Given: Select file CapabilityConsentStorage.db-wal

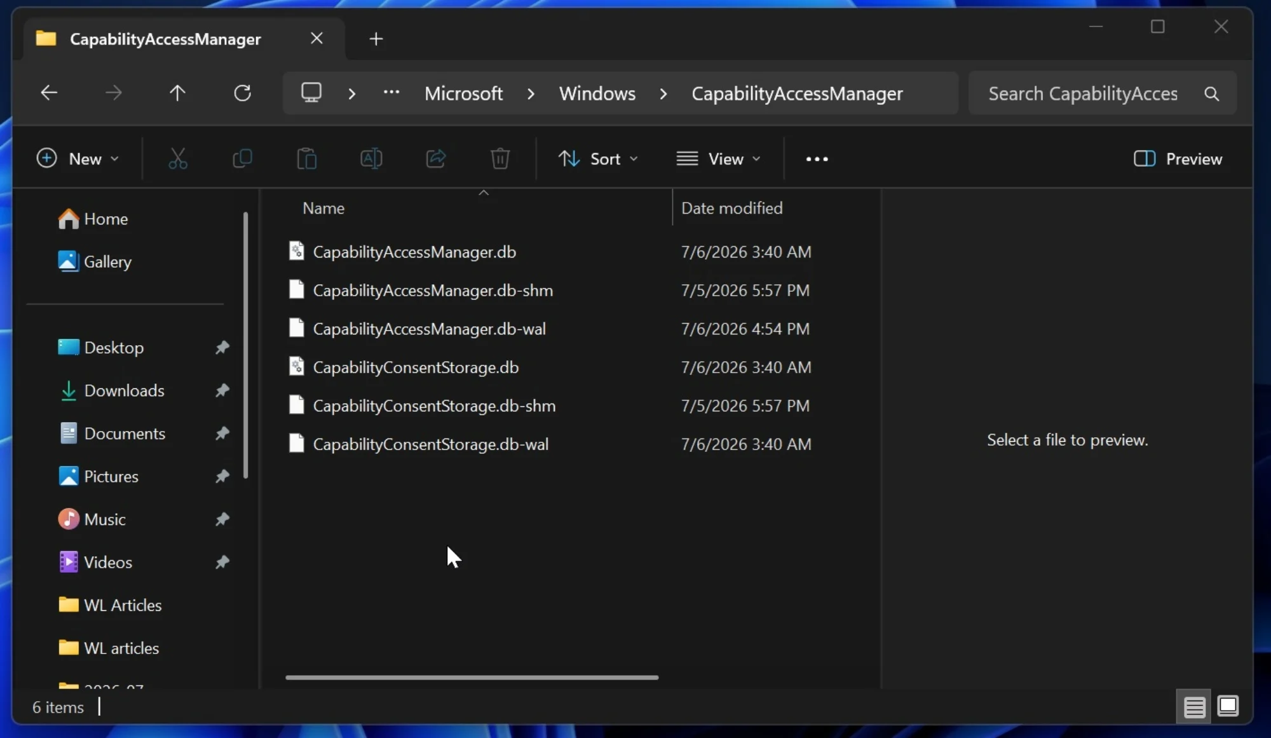Looking at the screenshot, I should tap(431, 444).
